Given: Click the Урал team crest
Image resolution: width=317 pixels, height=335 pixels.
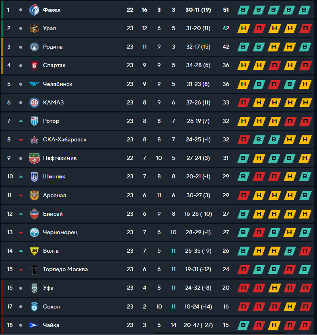Looking at the screenshot, I should tap(34, 28).
